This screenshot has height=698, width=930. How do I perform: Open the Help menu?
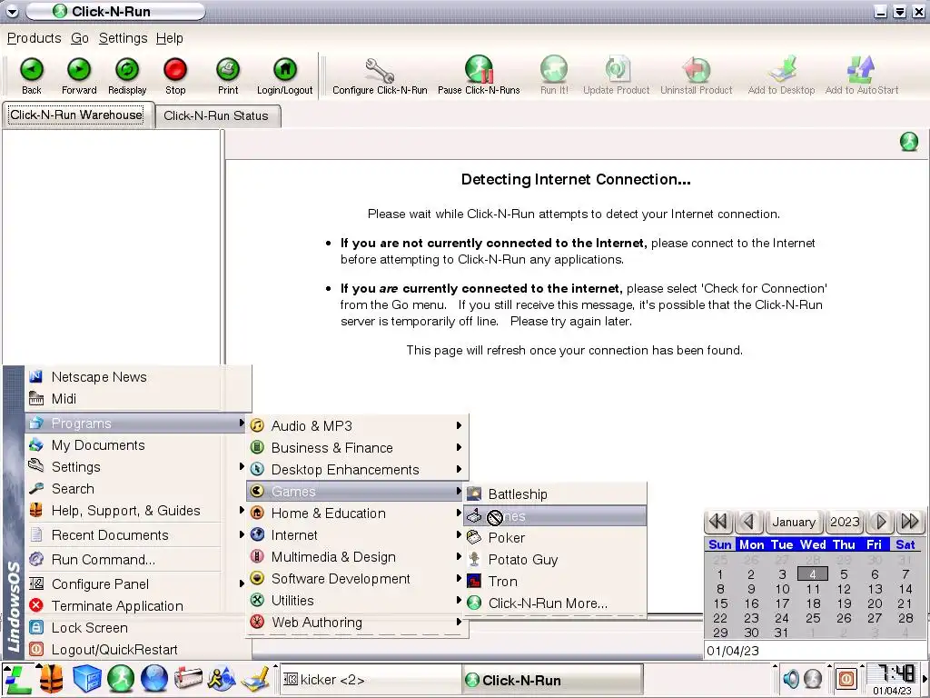click(170, 38)
